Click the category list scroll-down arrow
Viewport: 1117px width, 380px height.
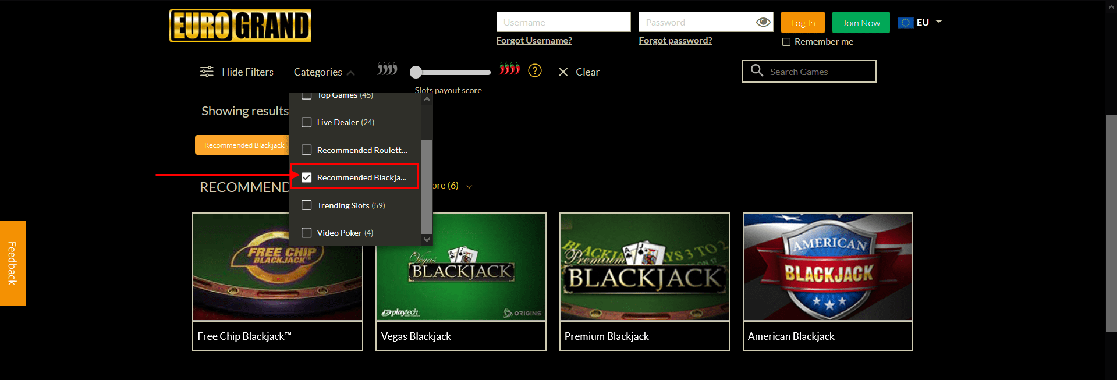tap(427, 239)
